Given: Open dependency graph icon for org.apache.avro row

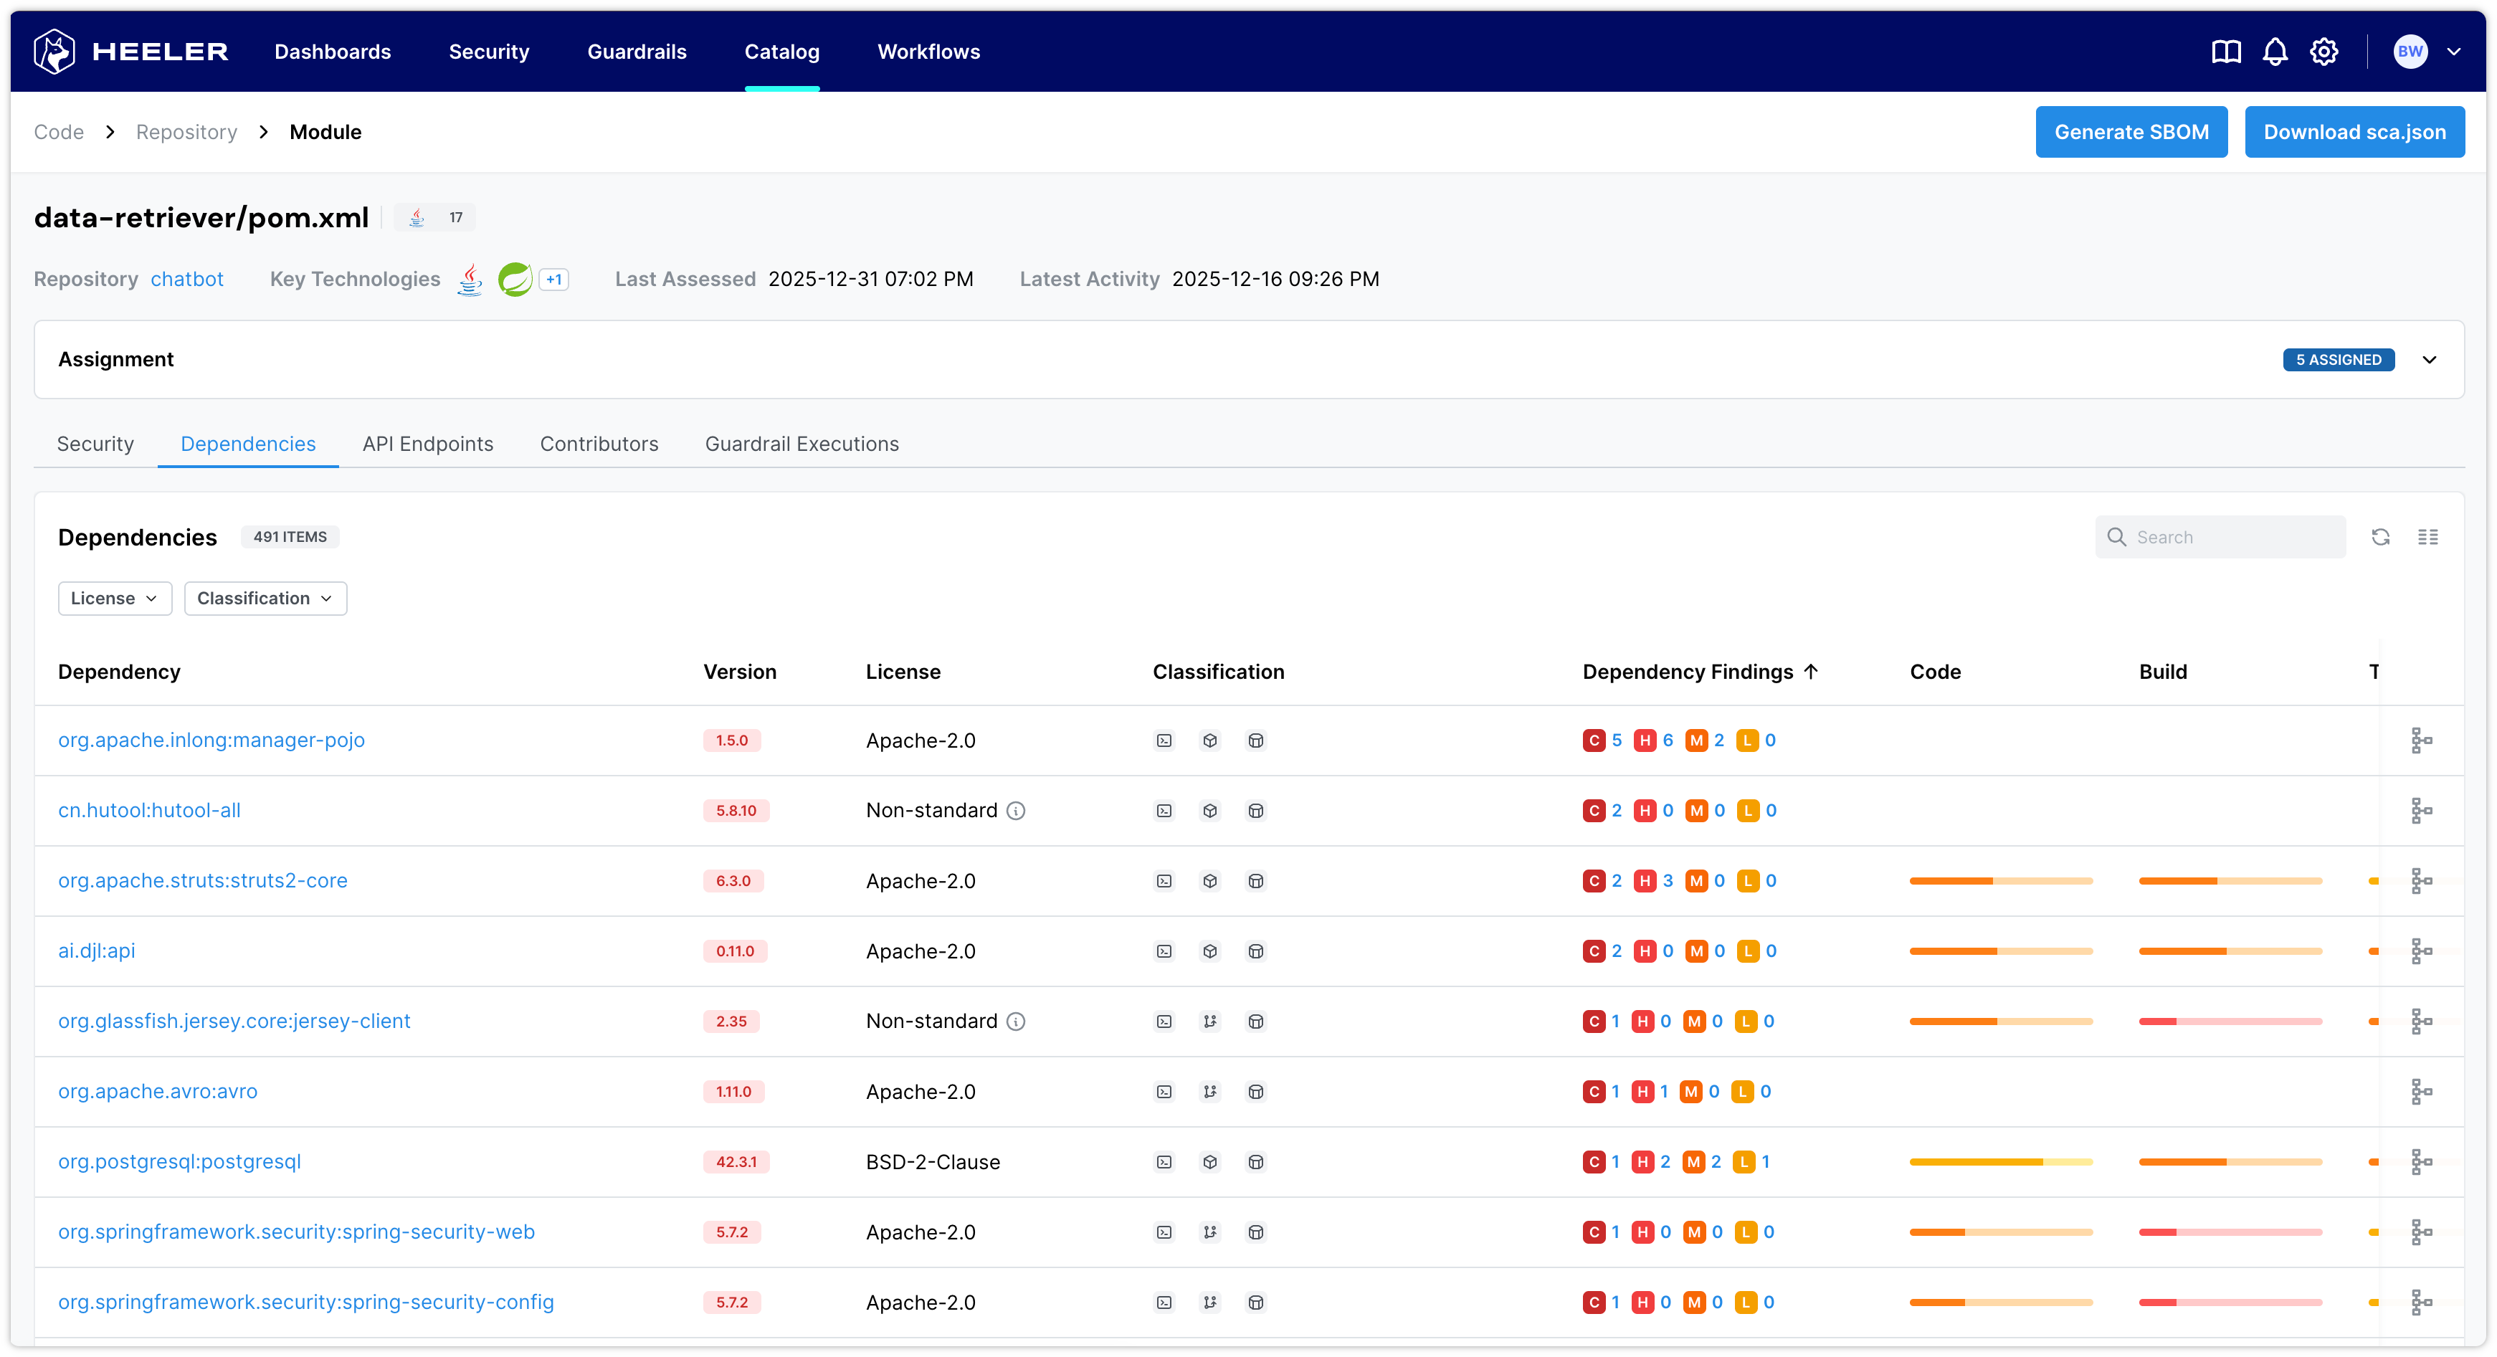Looking at the screenshot, I should click(2420, 1092).
